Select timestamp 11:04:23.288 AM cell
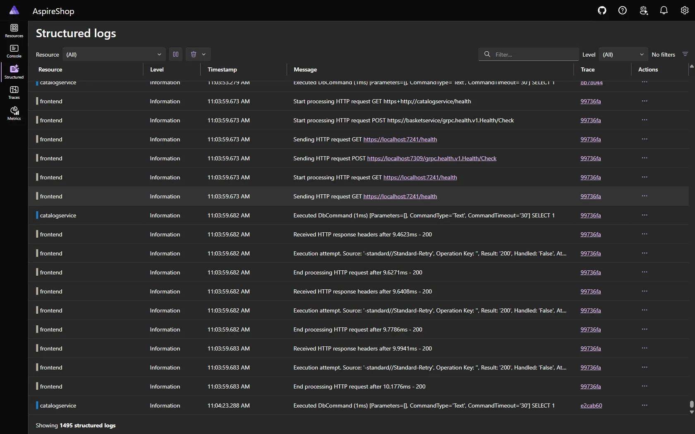This screenshot has width=695, height=434. (228, 405)
